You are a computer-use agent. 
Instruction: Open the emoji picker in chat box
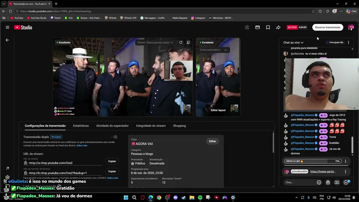point(319,182)
